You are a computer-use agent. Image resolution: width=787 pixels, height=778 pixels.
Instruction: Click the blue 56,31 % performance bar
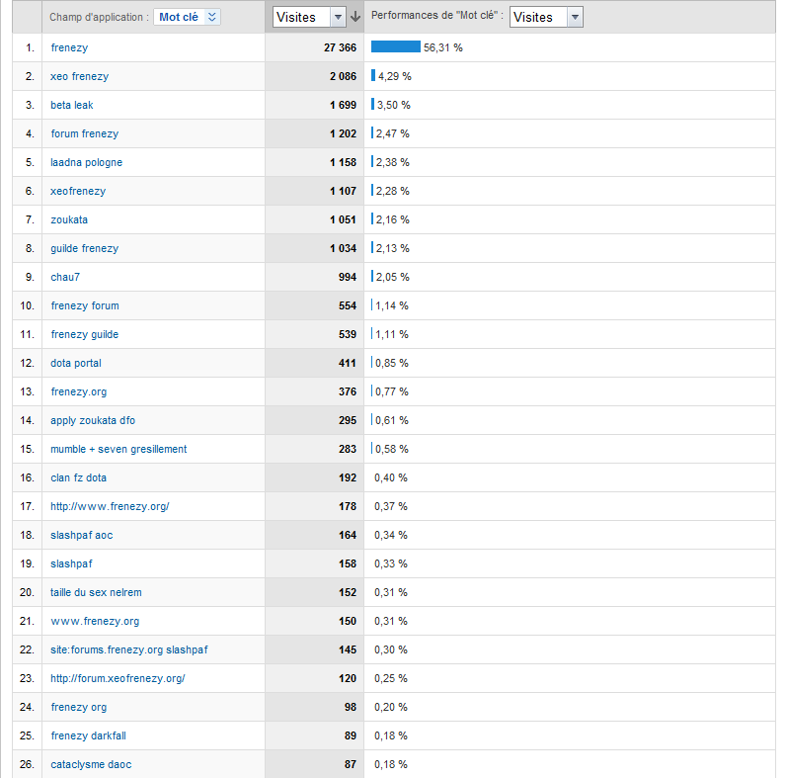click(x=396, y=46)
